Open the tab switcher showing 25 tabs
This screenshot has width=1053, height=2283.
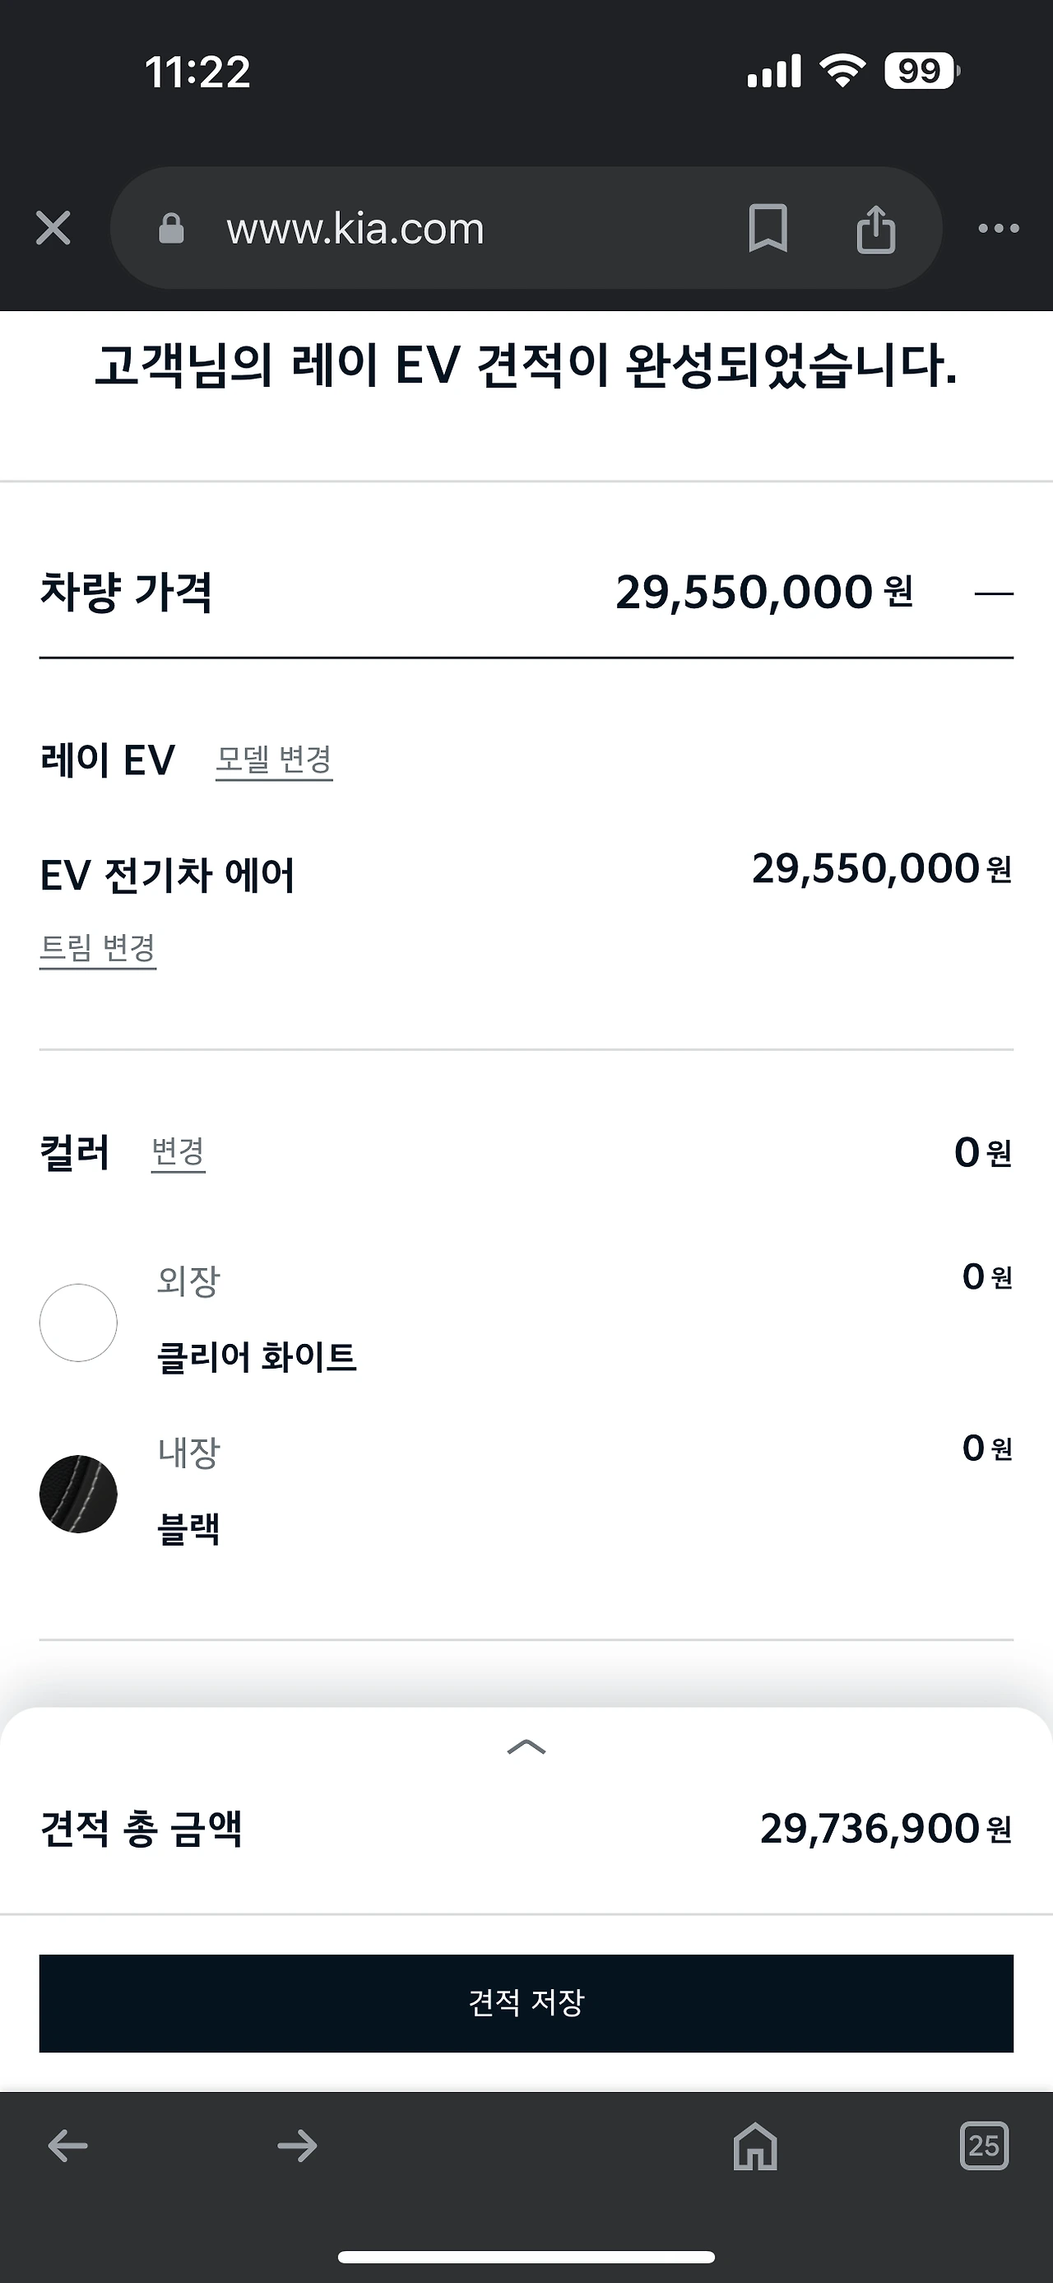pyautogui.click(x=984, y=2146)
